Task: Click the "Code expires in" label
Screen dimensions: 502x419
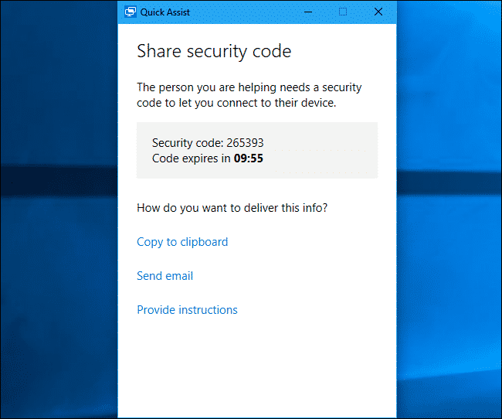Action: coord(191,158)
